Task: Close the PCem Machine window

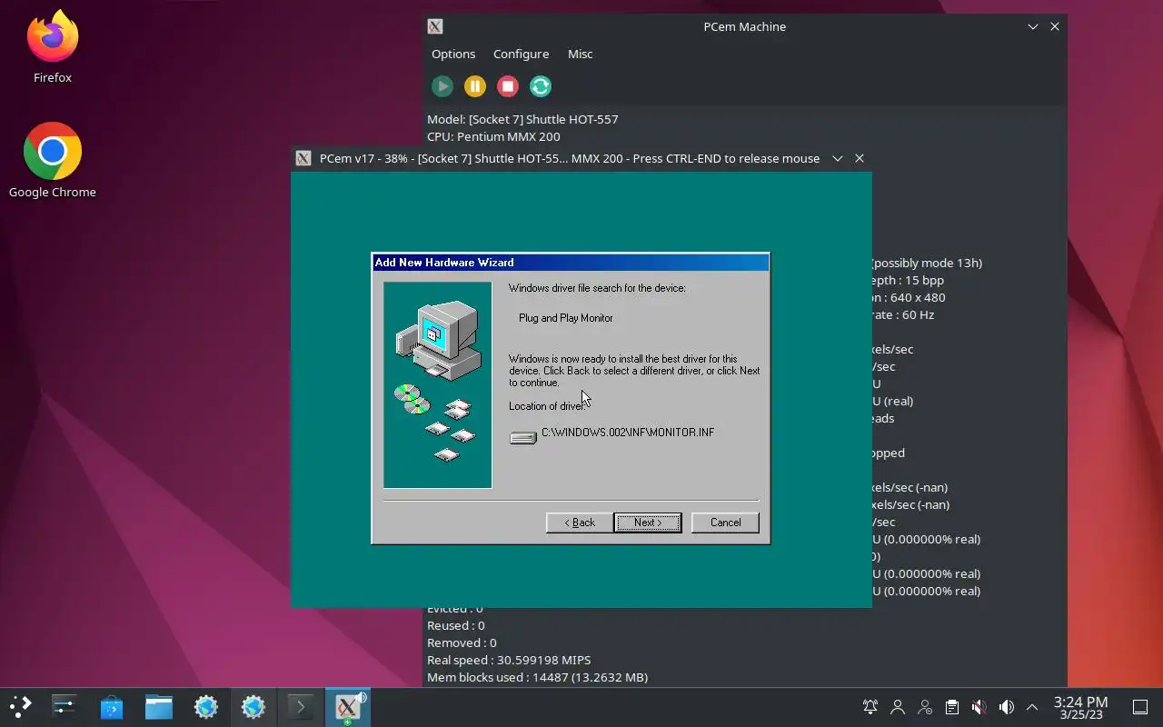Action: (x=1055, y=26)
